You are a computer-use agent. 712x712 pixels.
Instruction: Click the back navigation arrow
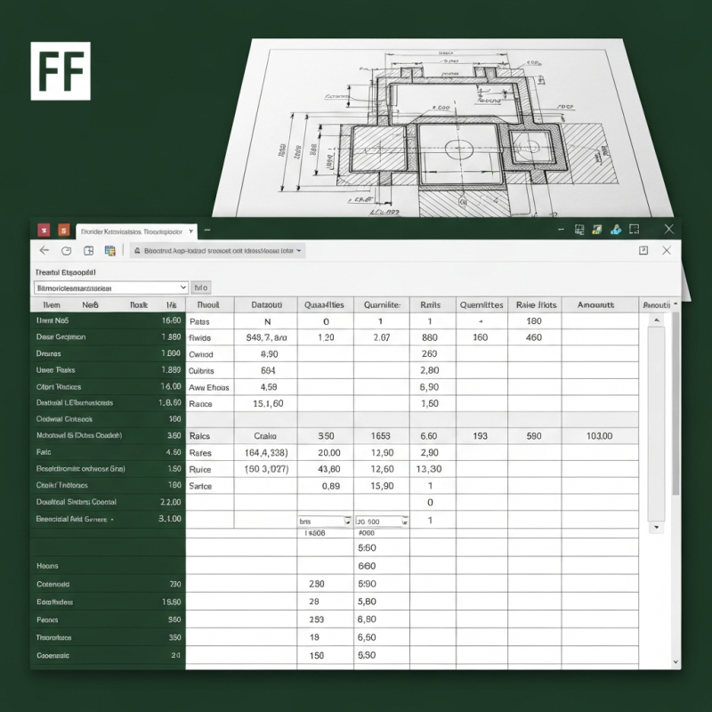pos(44,250)
